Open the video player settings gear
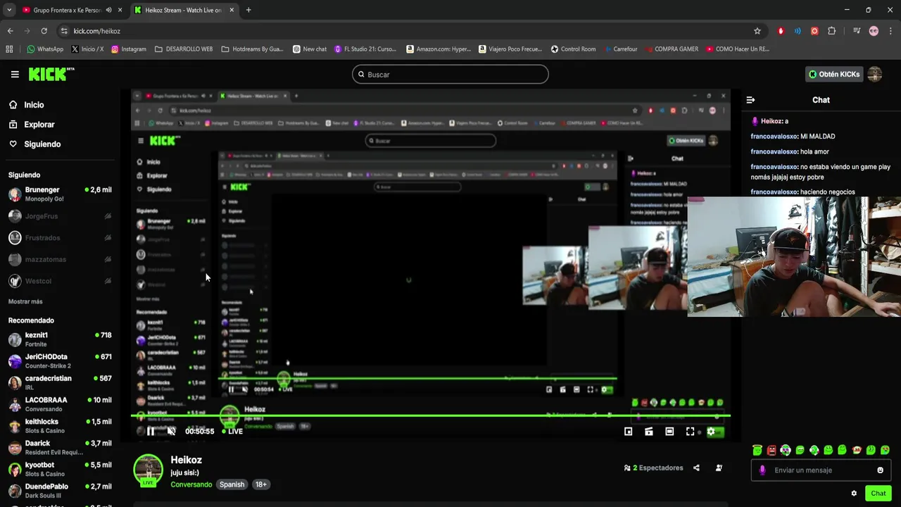The width and height of the screenshot is (901, 507). 711,432
